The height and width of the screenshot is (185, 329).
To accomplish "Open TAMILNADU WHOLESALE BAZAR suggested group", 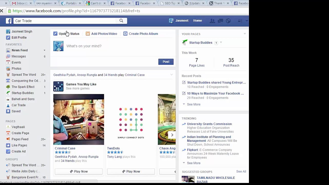I will [216, 180].
